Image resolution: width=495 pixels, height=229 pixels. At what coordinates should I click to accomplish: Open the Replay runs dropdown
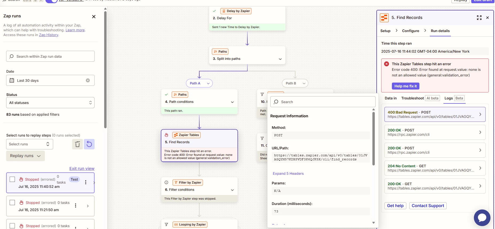pos(25,156)
